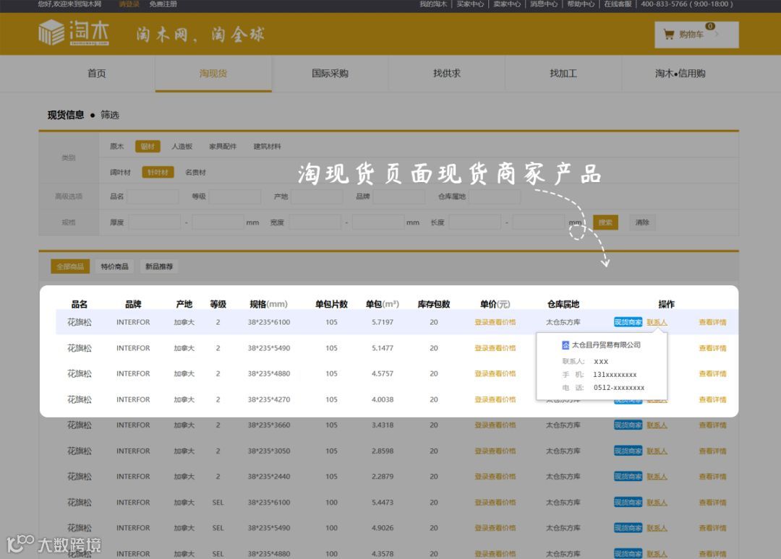Select the 全部商品 filter tab
Screen dimensions: 781x559
tap(70, 266)
